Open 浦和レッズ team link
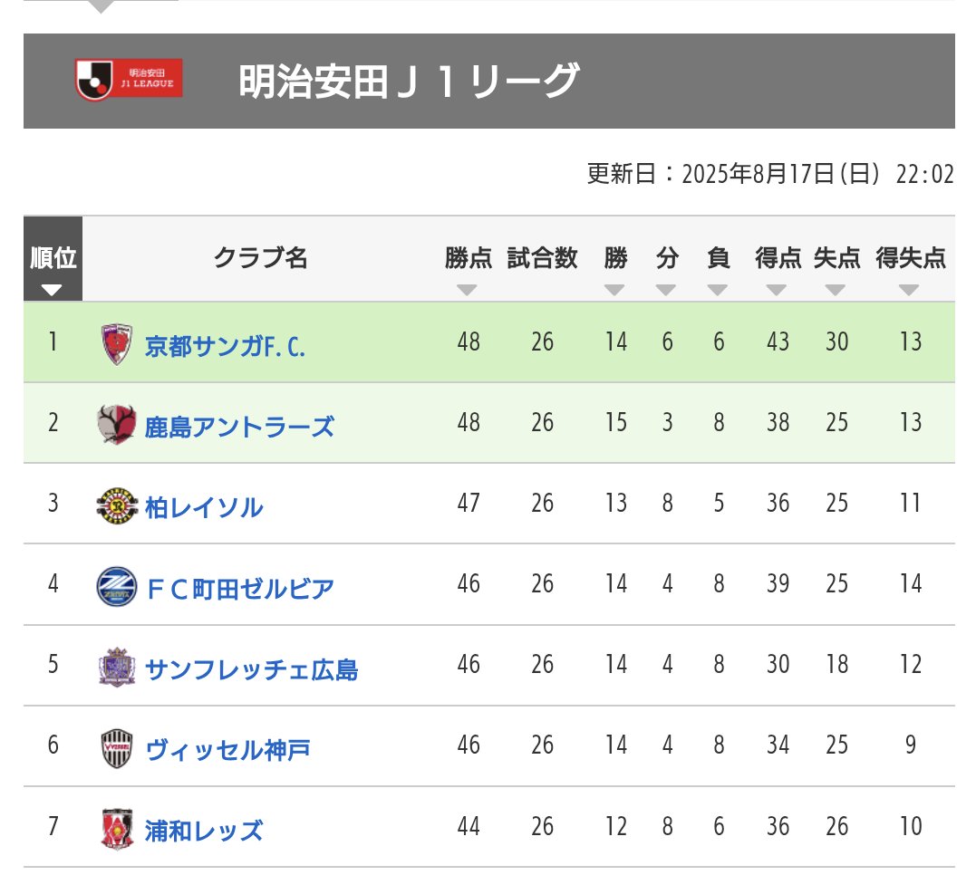The height and width of the screenshot is (875, 976). 204,830
